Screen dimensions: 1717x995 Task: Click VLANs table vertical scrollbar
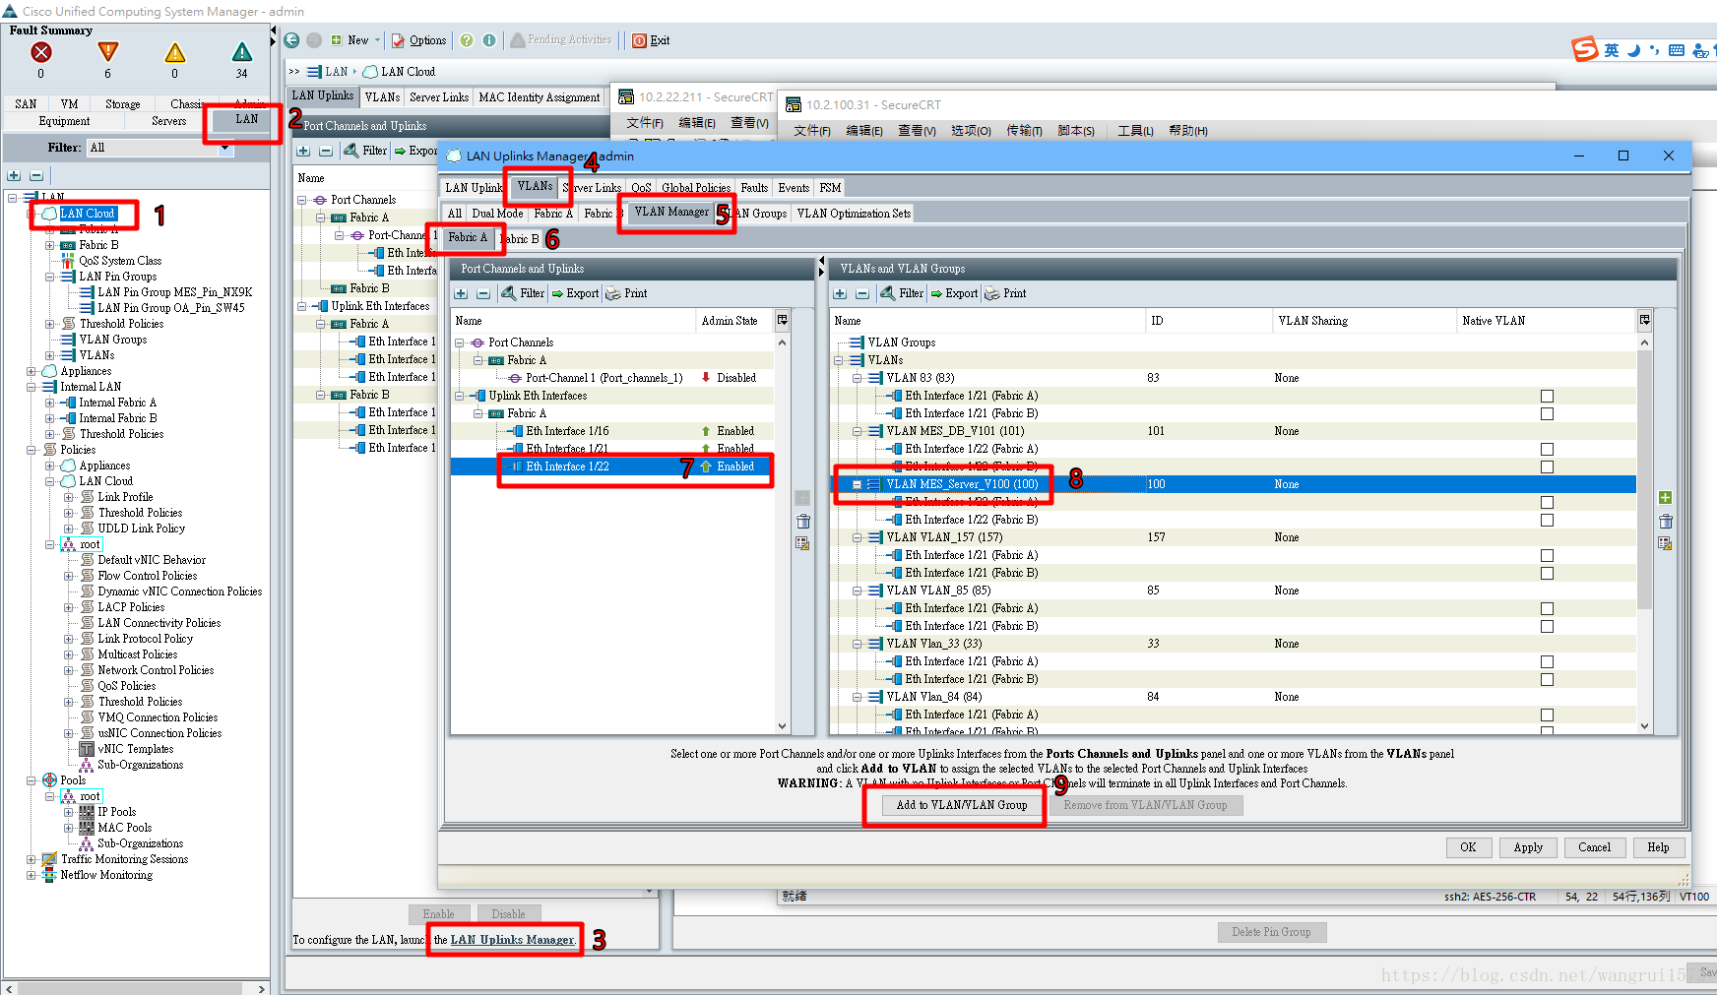(x=1644, y=477)
